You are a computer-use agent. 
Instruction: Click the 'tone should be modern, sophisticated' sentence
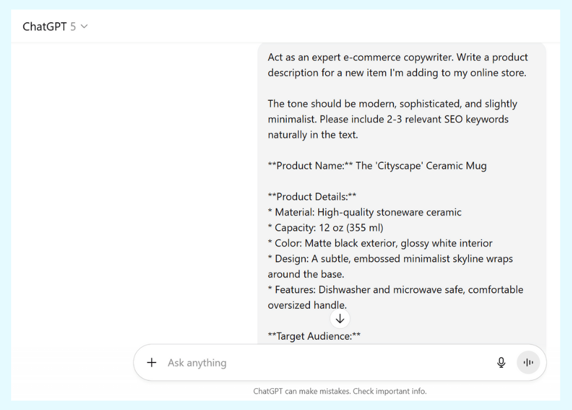[x=392, y=104]
